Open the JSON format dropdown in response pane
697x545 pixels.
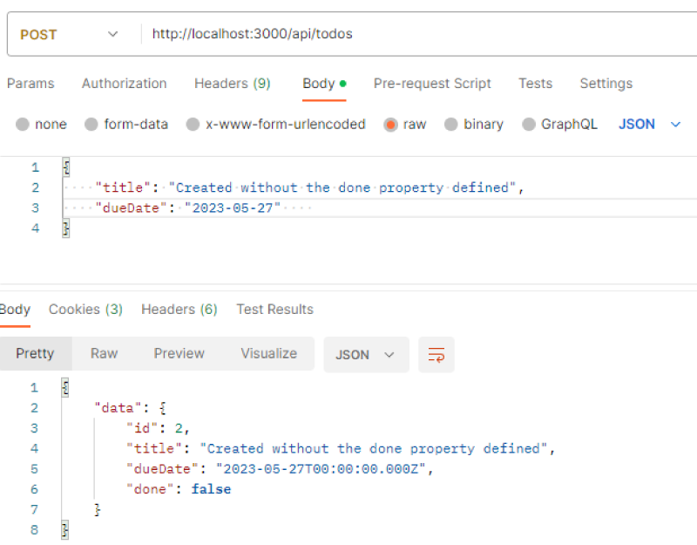[x=366, y=354]
